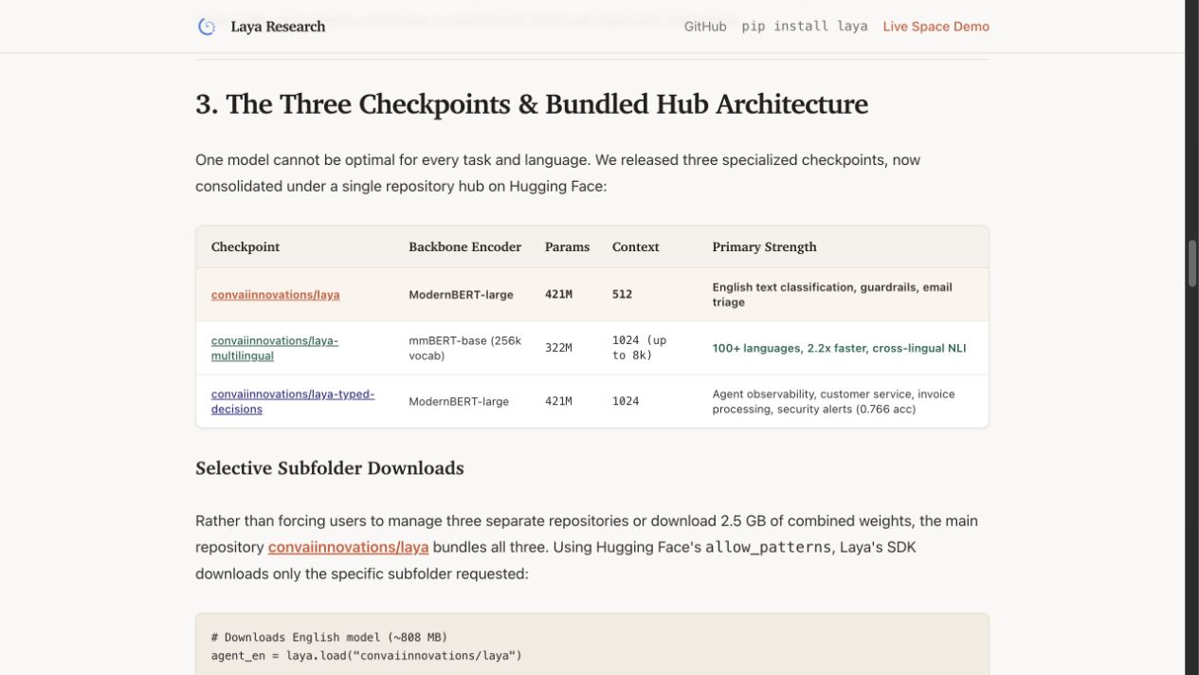Click the 1024 (up to 8k) context cell
This screenshot has width=1199, height=675.
(640, 348)
